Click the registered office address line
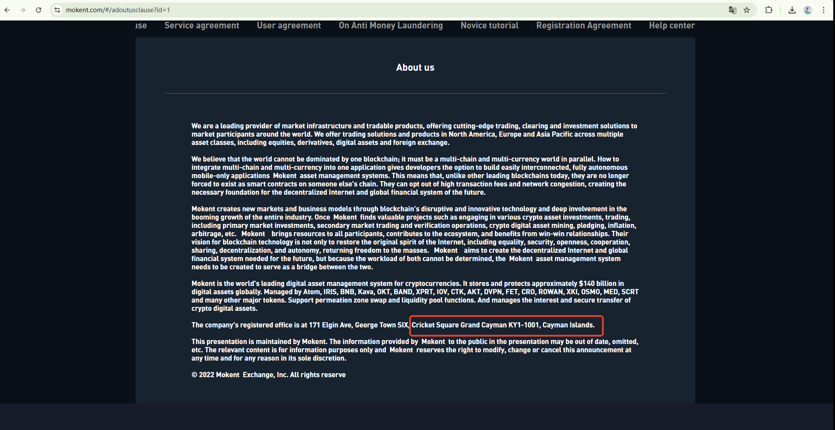This screenshot has height=430, width=835. [x=393, y=325]
